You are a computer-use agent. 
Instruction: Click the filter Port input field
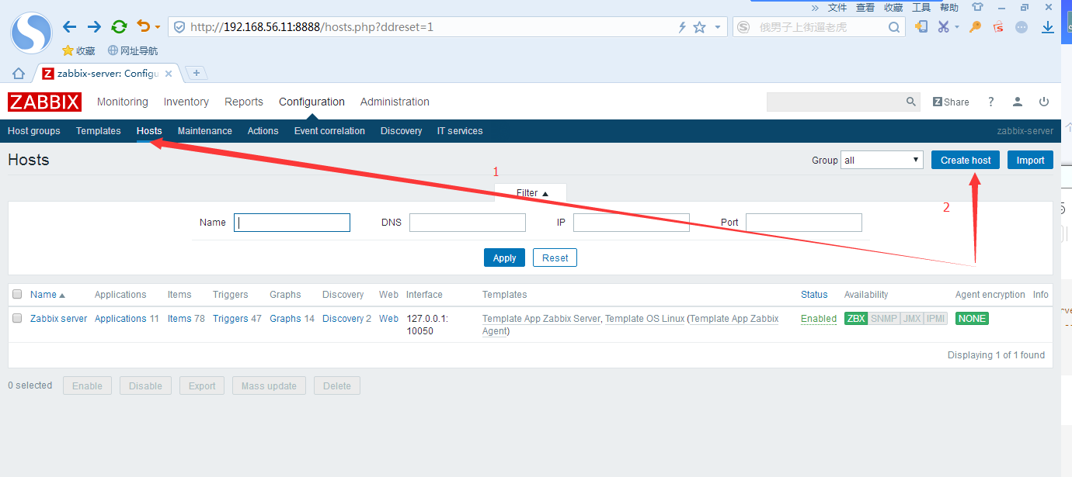[x=804, y=223]
